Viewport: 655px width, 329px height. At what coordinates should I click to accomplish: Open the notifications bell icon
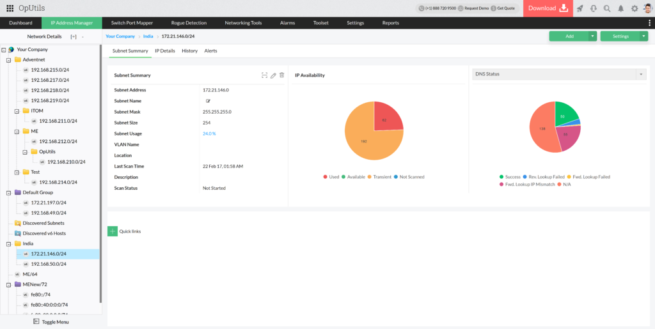tap(620, 8)
